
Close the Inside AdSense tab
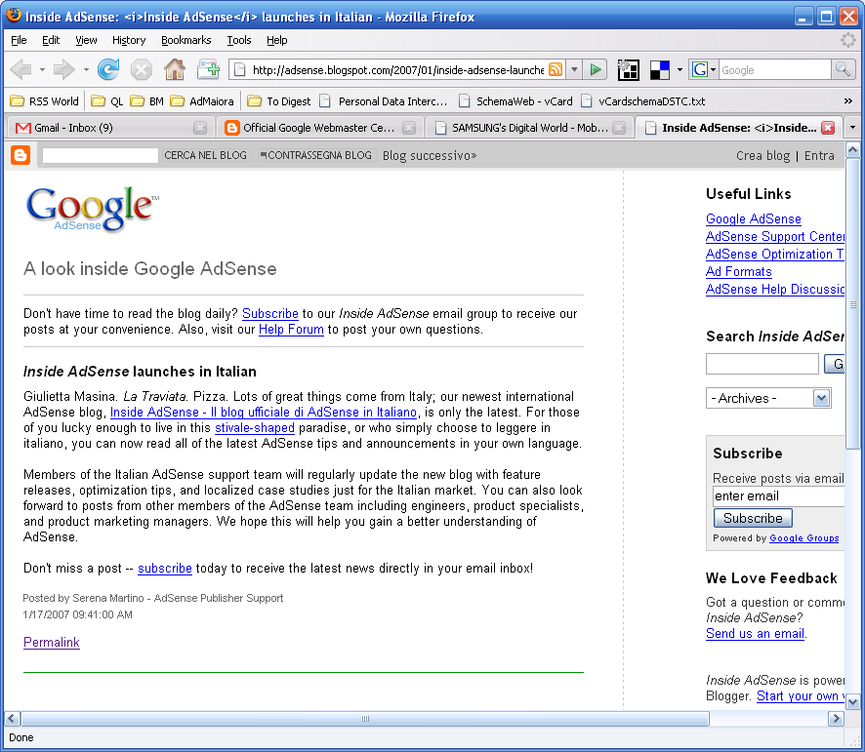tap(828, 128)
